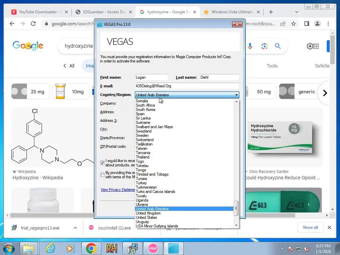Select Uruguay in the country list
The width and height of the screenshot is (340, 255).
click(x=184, y=222)
